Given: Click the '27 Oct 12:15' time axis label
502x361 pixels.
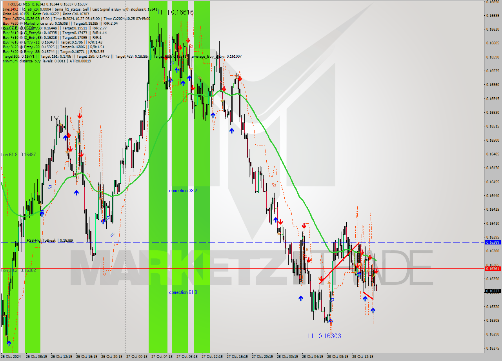Looking at the screenshot, I should coord(212,357).
